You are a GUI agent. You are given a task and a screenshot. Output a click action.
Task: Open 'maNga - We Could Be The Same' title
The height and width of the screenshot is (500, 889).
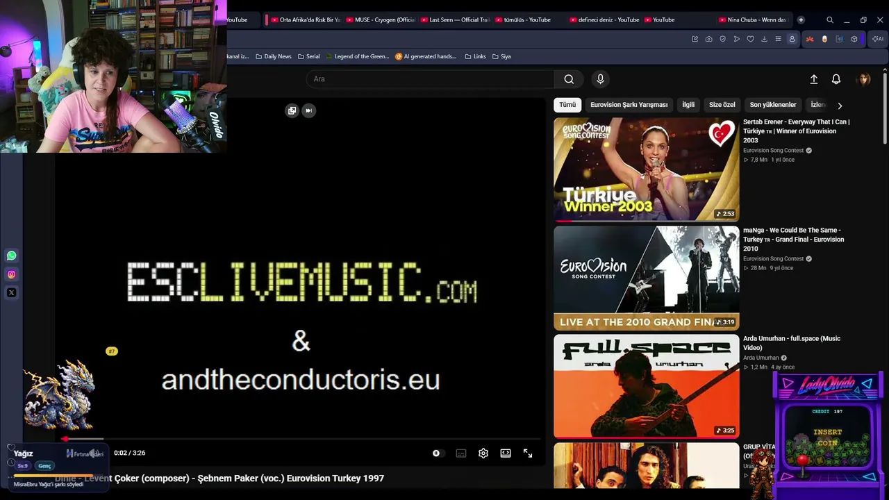[794, 239]
